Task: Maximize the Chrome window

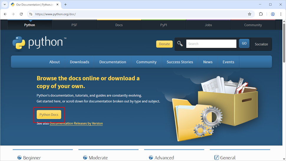Action: [270, 4]
